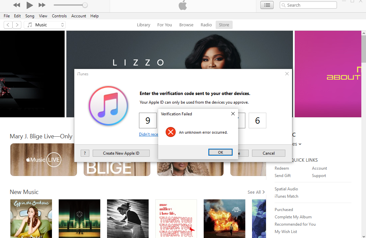The width and height of the screenshot is (366, 238).
Task: Go back with the left arrow button
Action: pos(8,25)
